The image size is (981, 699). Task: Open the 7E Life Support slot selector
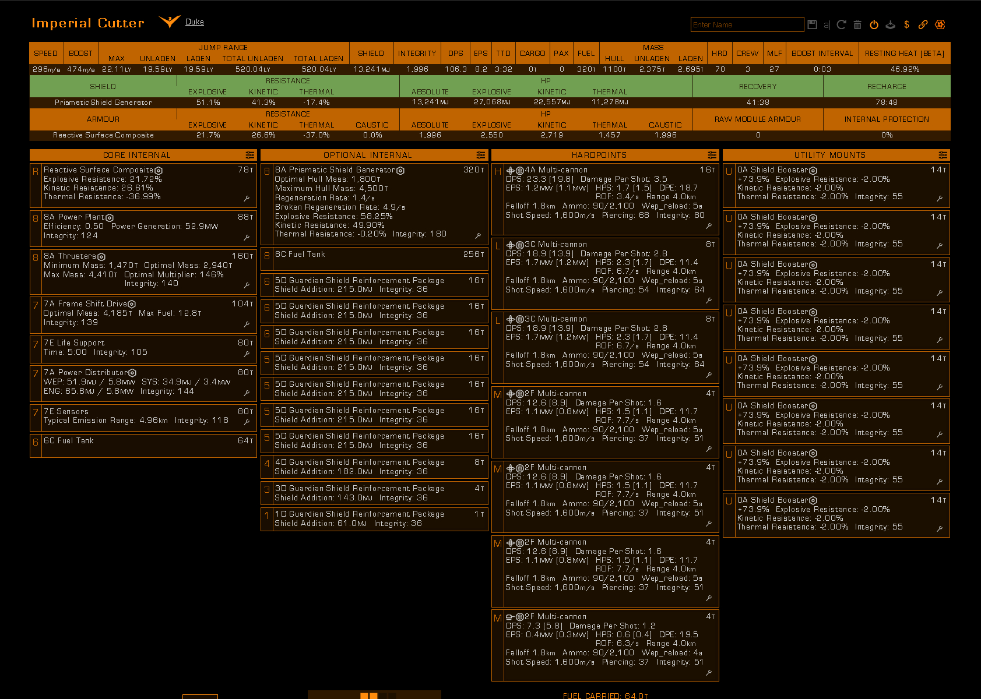143,348
